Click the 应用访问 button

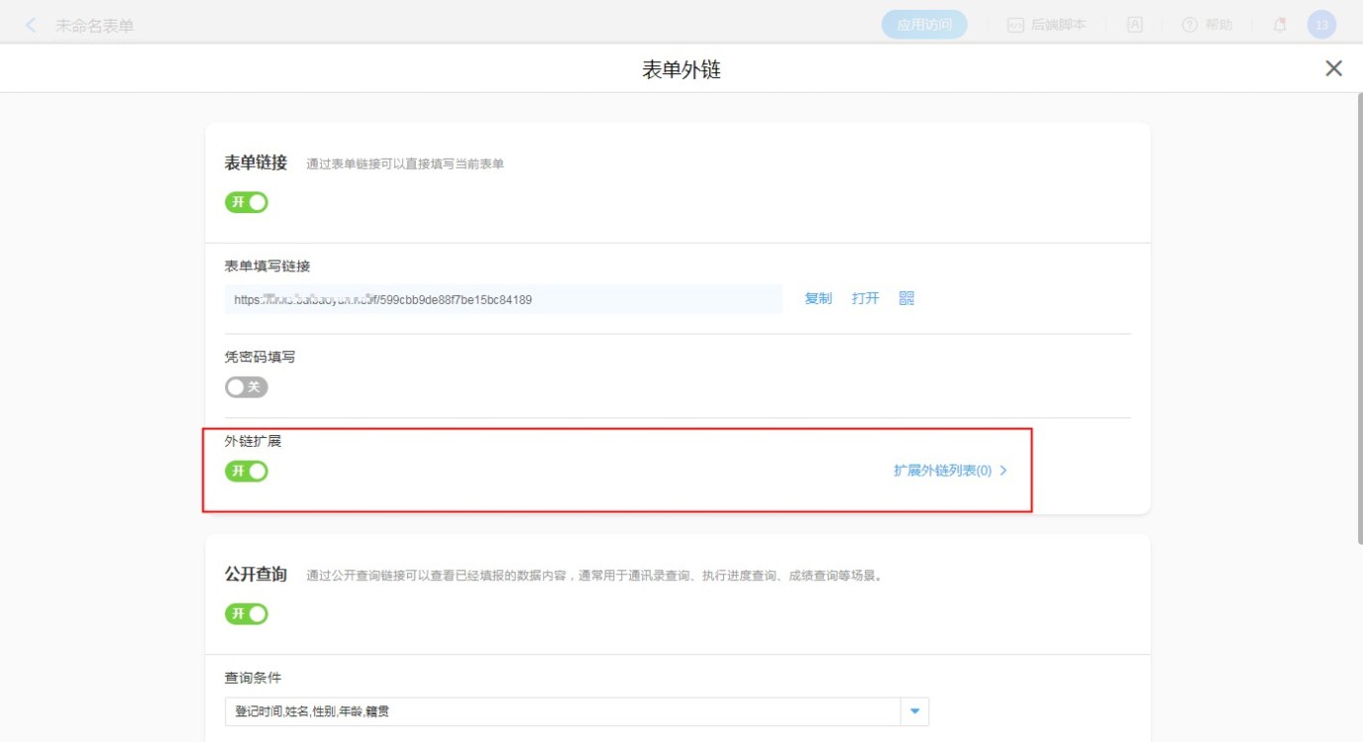tap(923, 25)
